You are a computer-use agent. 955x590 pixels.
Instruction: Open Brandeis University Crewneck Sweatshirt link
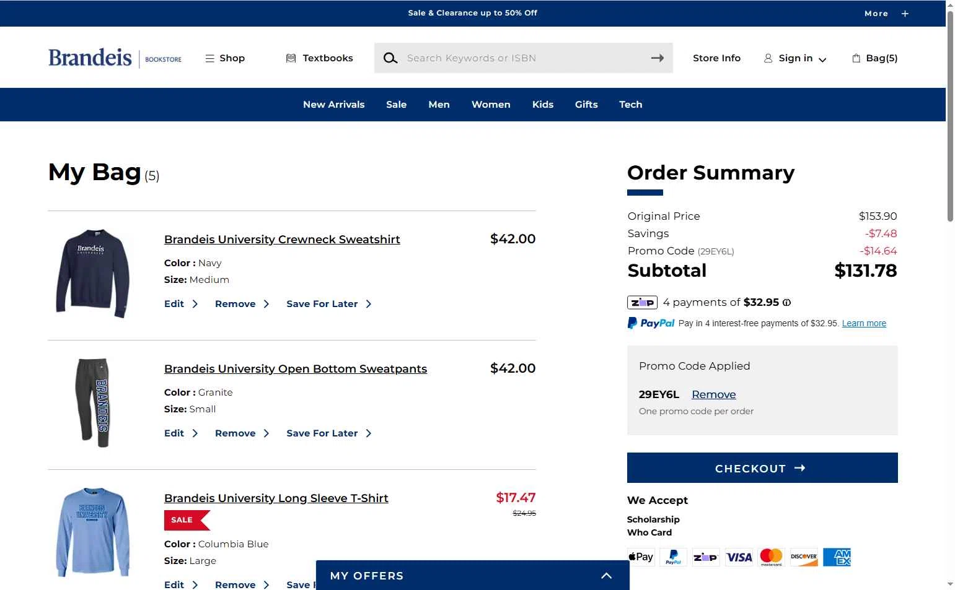coord(282,240)
